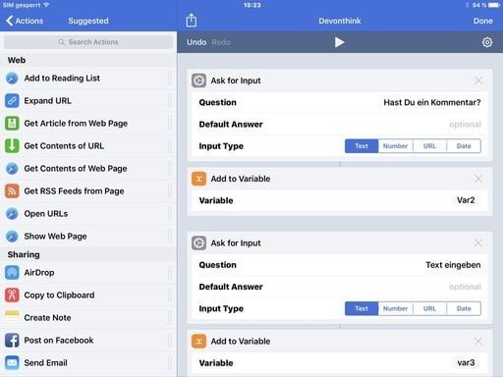Undo the last change

(x=196, y=42)
